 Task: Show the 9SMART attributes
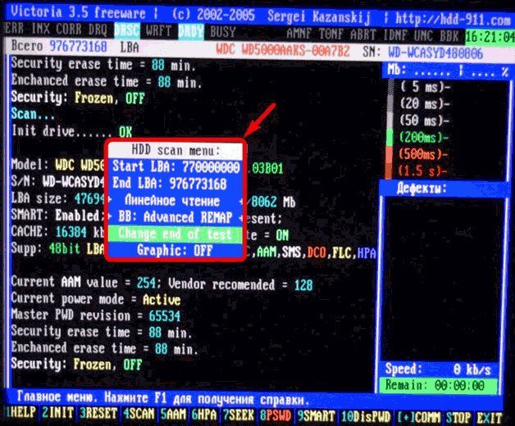pyautogui.click(x=316, y=416)
